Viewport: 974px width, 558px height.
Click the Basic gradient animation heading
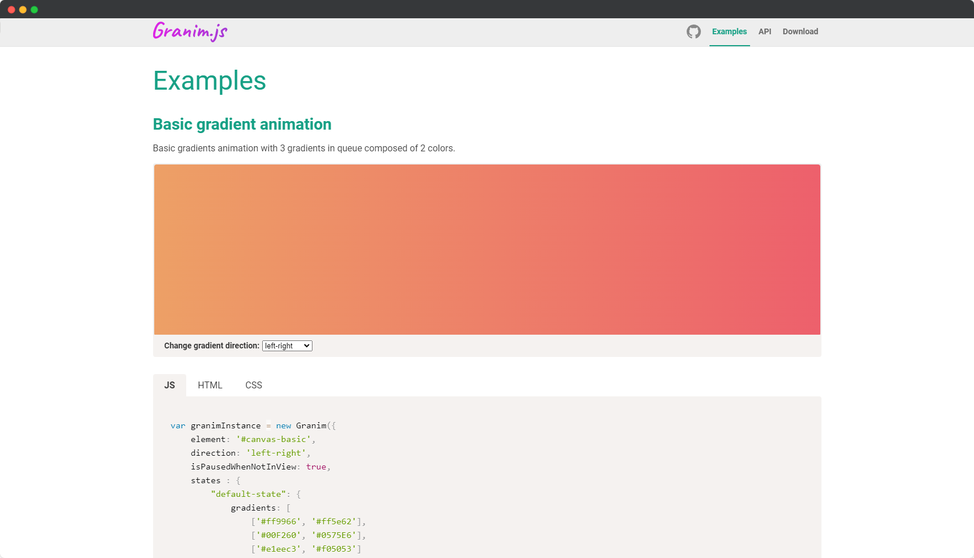click(x=242, y=125)
